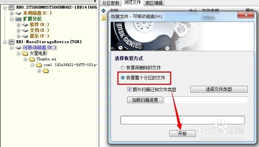Uncheck 额外扫描已知文件类型 checkbox
The image size is (259, 147).
129,89
